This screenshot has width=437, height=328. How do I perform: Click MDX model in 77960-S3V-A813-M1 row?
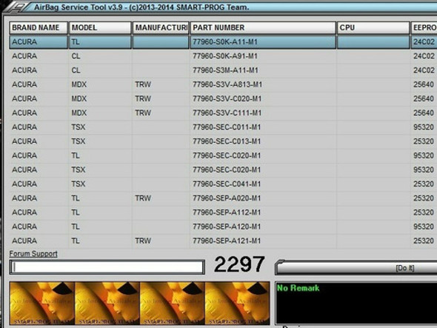pos(79,84)
